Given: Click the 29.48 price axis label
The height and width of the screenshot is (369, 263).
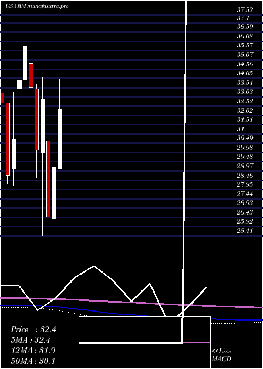Looking at the screenshot, I should click(x=245, y=157).
